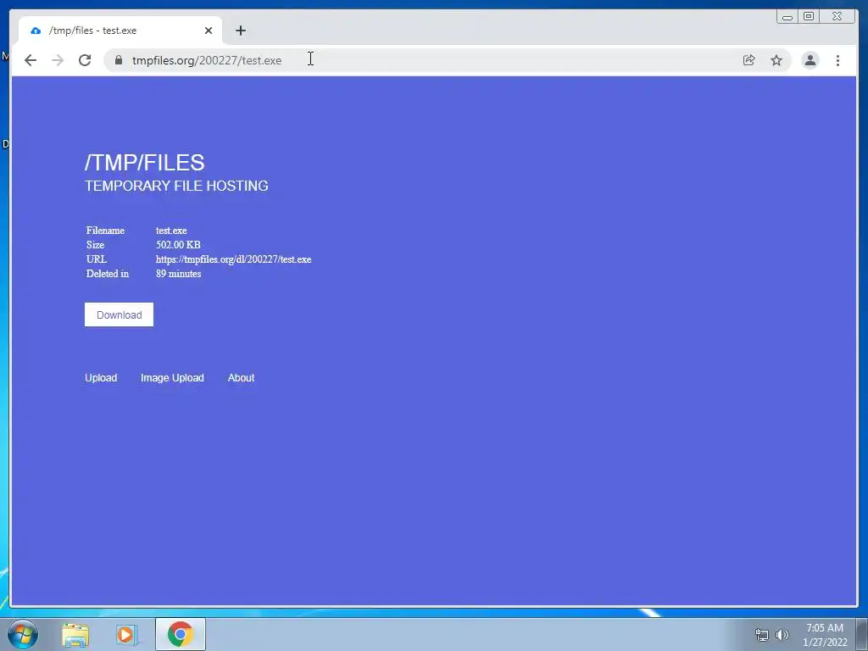Click the TEMPORARY FILE HOSTING subtitle
The image size is (868, 651).
coord(176,186)
